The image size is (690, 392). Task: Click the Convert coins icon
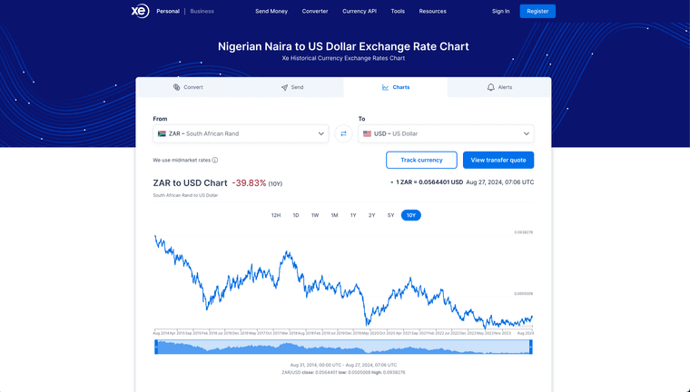(x=176, y=87)
